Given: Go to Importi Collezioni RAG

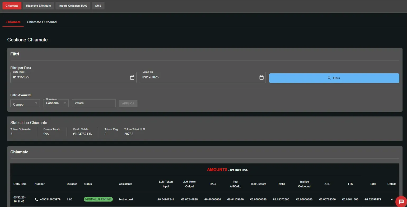Looking at the screenshot, I should pyautogui.click(x=73, y=6).
